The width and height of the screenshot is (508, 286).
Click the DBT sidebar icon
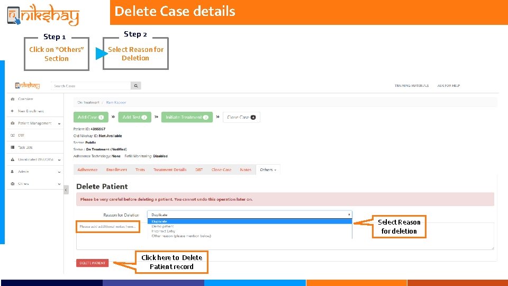pos(13,135)
